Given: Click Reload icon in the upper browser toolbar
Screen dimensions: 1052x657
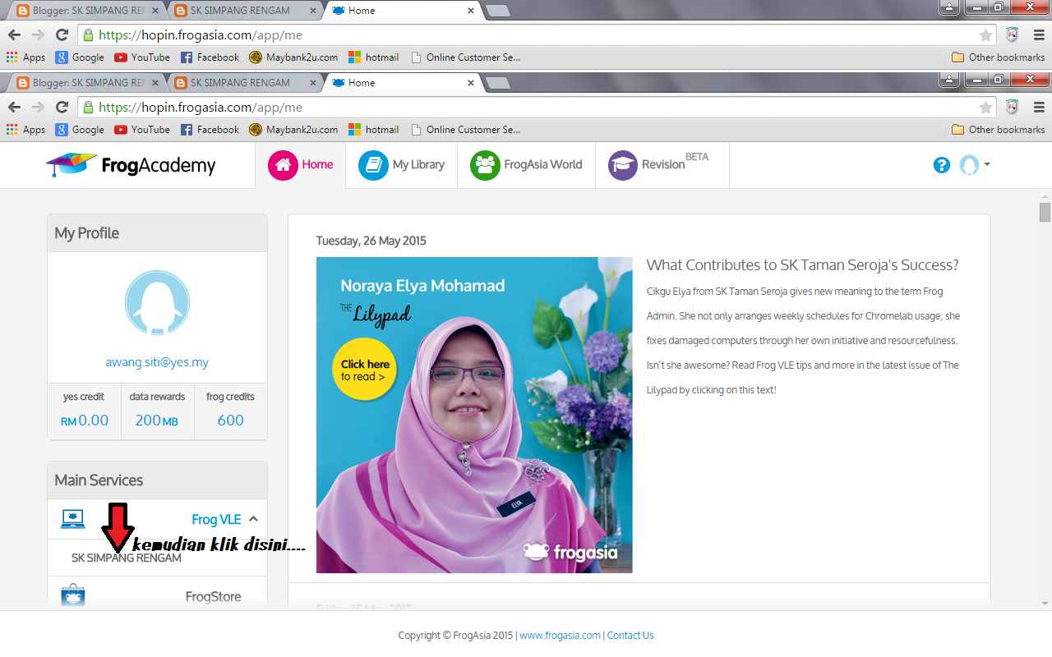Looking at the screenshot, I should click(62, 35).
